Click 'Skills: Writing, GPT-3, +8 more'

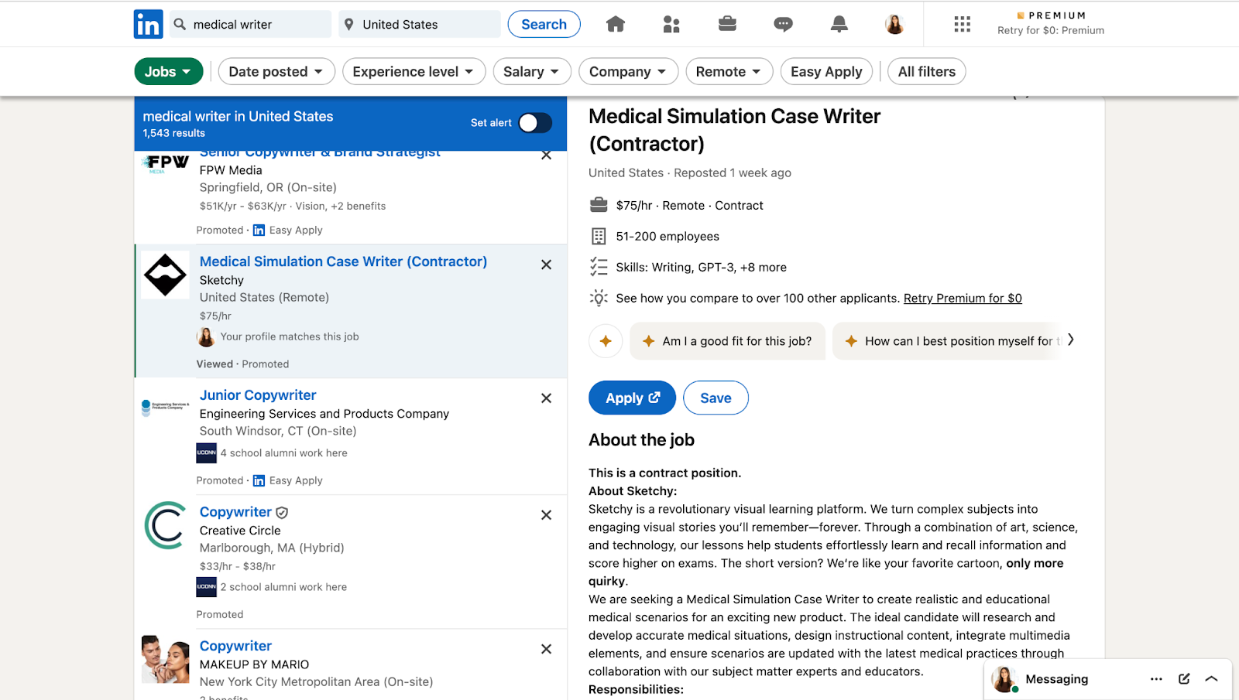(701, 268)
